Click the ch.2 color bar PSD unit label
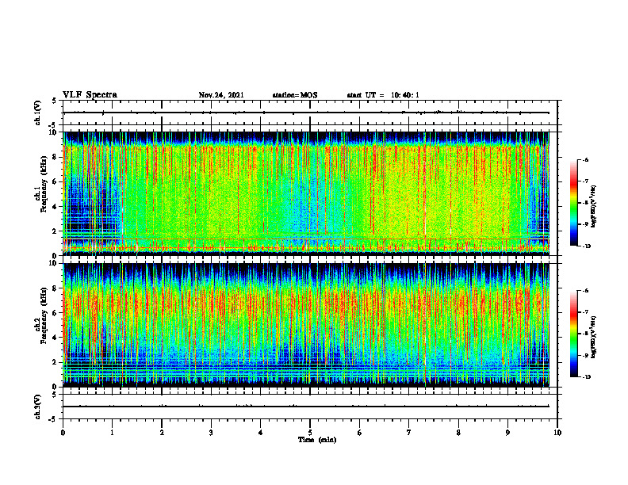628x485 pixels. tap(594, 337)
